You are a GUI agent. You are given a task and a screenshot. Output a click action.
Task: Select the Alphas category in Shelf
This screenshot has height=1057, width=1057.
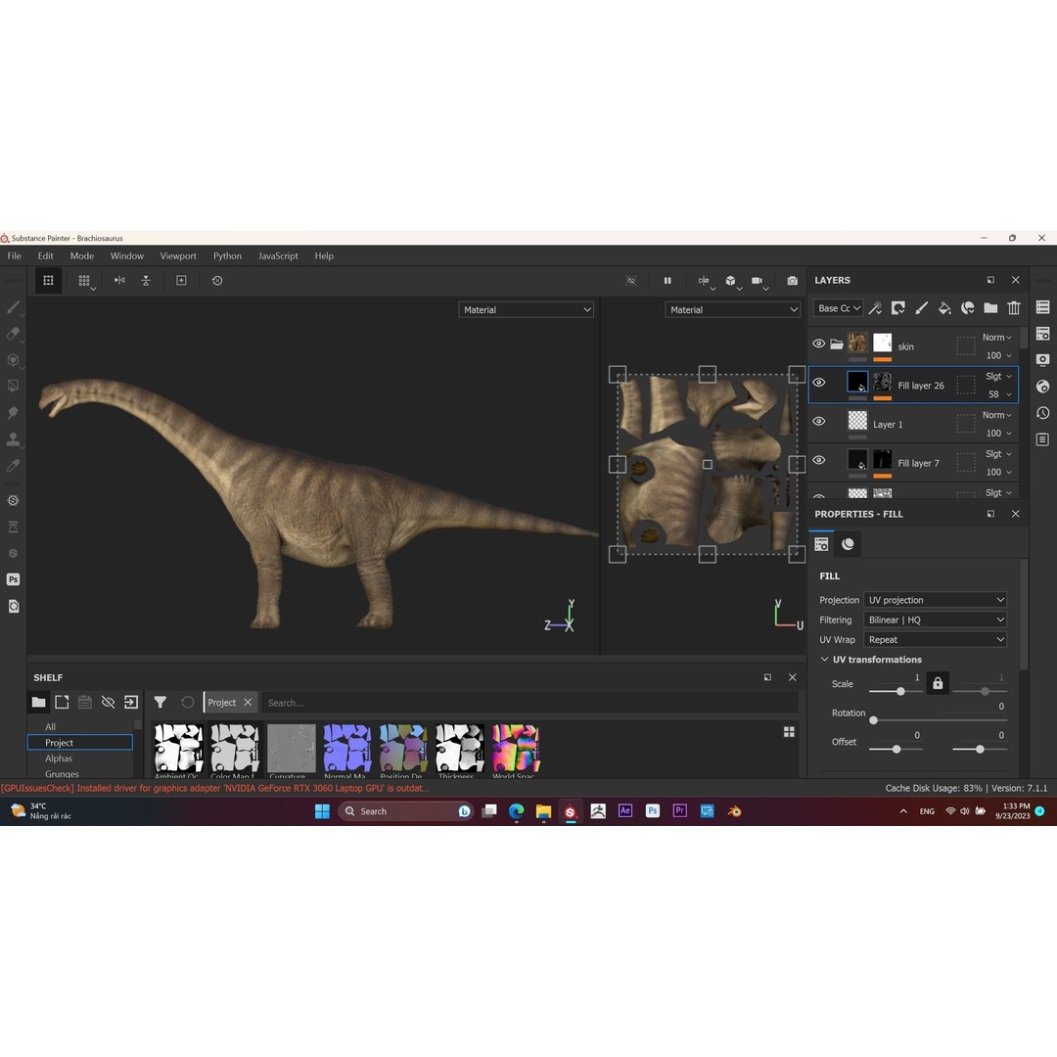click(x=59, y=758)
